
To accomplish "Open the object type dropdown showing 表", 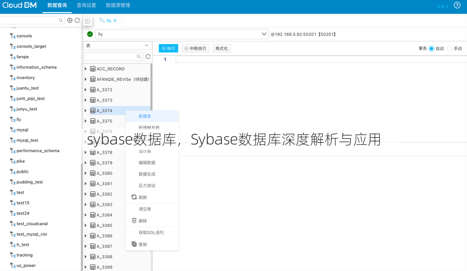I will [x=117, y=45].
